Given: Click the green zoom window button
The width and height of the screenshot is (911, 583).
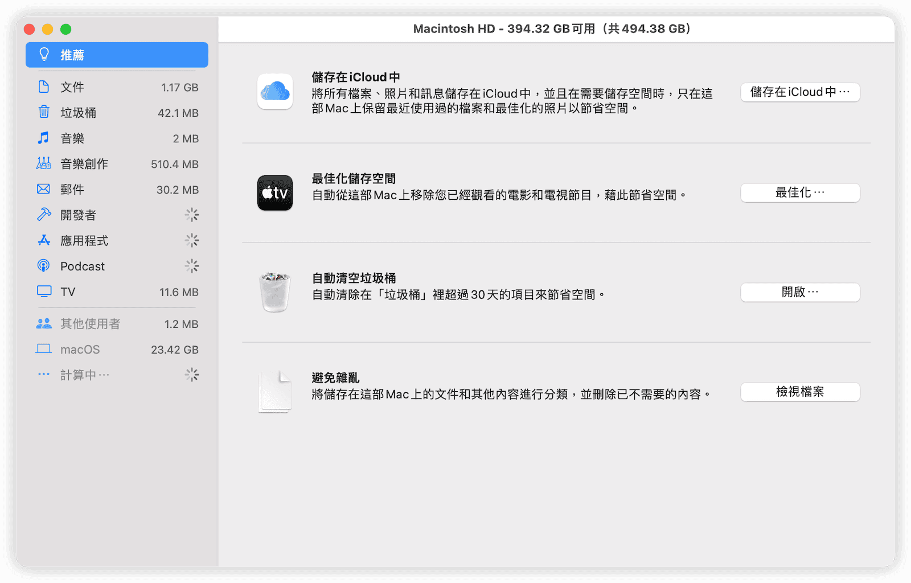Looking at the screenshot, I should (66, 29).
